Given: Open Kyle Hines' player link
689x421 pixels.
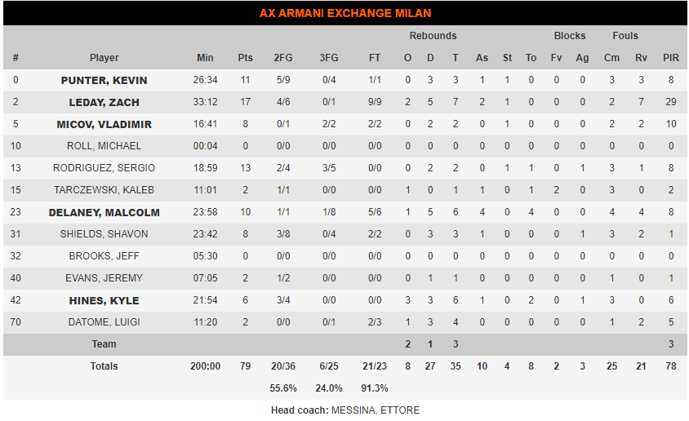Looking at the screenshot, I should [x=104, y=300].
